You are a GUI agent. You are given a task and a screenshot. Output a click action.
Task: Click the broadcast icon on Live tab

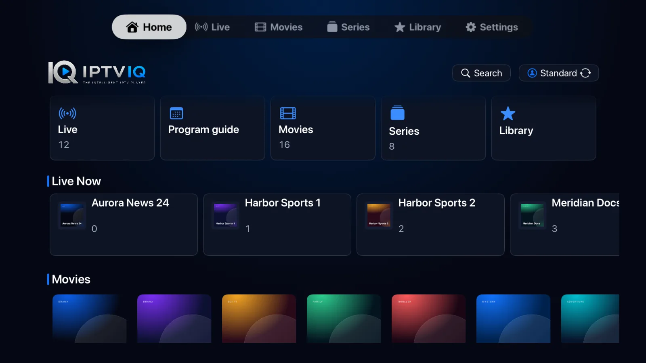[x=201, y=27]
